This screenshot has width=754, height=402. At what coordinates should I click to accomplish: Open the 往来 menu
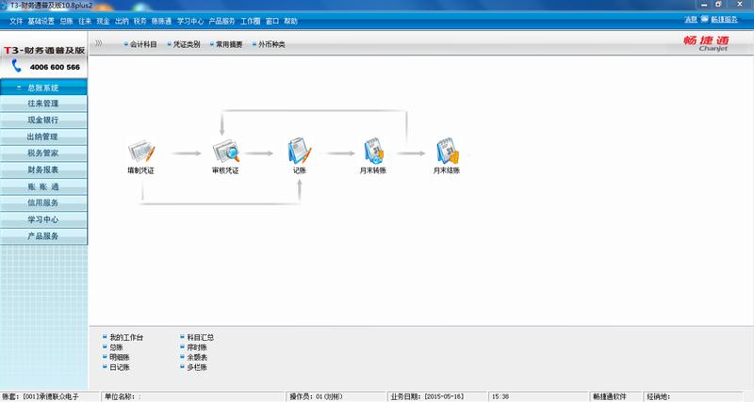[85, 21]
